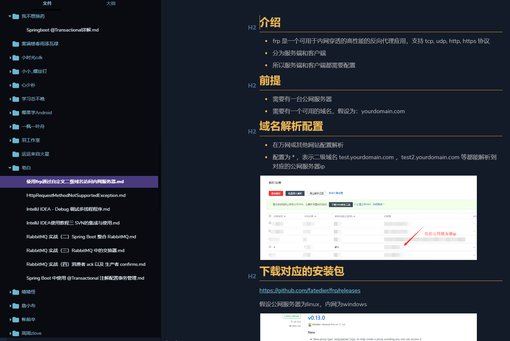Click the H2 marker beside 前提

(x=252, y=86)
